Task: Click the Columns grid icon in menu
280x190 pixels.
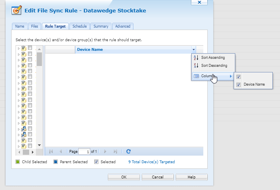Action: [x=196, y=76]
